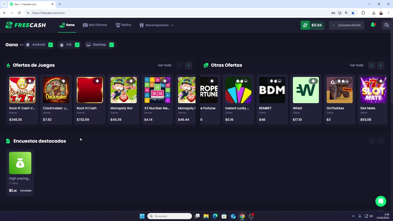Viewport: 393px width, 221px height.
Task: Open the josueeuskadi profile button
Action: pyautogui.click(x=347, y=25)
